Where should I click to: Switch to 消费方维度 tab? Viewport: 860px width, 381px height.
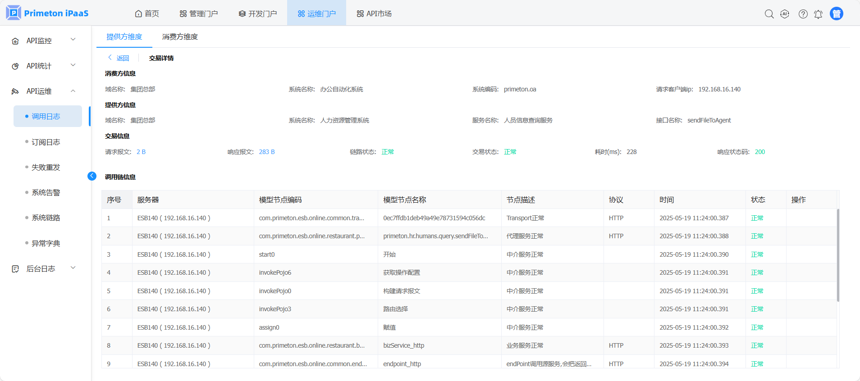tap(180, 37)
